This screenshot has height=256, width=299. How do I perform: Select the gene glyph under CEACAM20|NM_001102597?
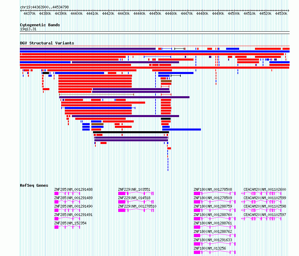pyautogui.click(x=261, y=219)
